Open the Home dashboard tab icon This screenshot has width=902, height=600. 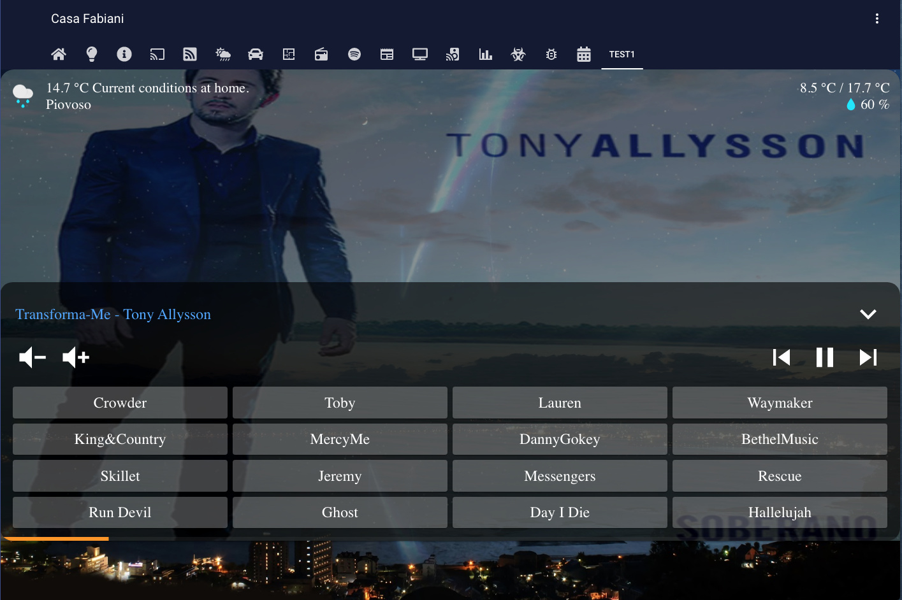pyautogui.click(x=59, y=54)
